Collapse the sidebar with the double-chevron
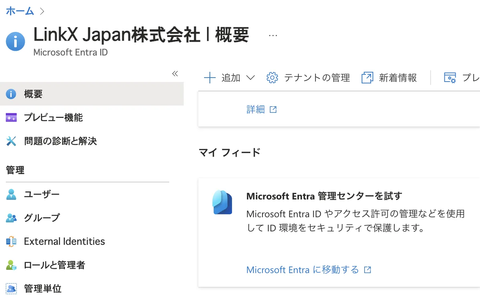Viewport: 480px width, 301px height. [175, 73]
